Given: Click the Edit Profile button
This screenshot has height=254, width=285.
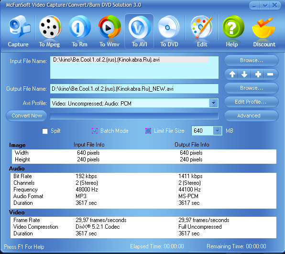Looking at the screenshot, I should tap(251, 102).
